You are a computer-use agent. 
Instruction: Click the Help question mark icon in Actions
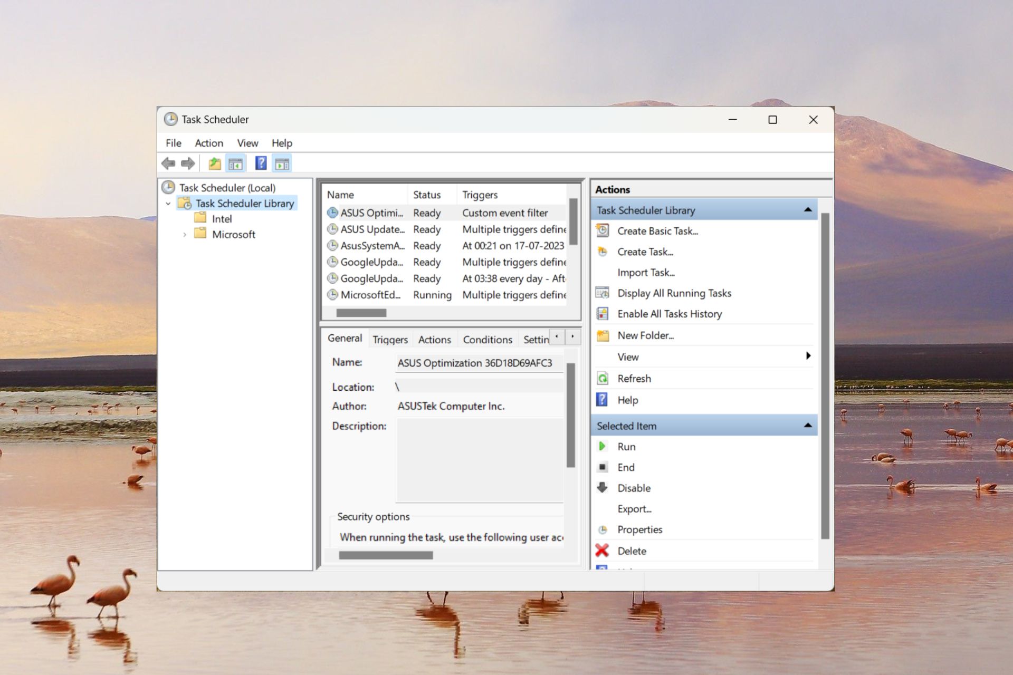coord(602,399)
